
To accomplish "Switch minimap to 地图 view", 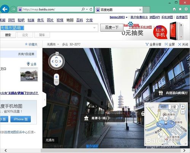I will 163,107.
